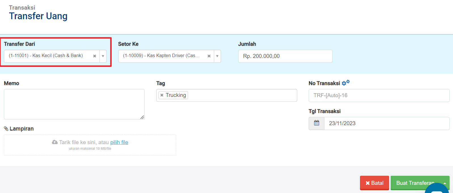Click the cloud upload icon
Viewport: 453px width, 193px height.
[55, 142]
